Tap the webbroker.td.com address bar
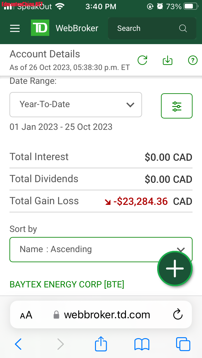 pos(107,315)
